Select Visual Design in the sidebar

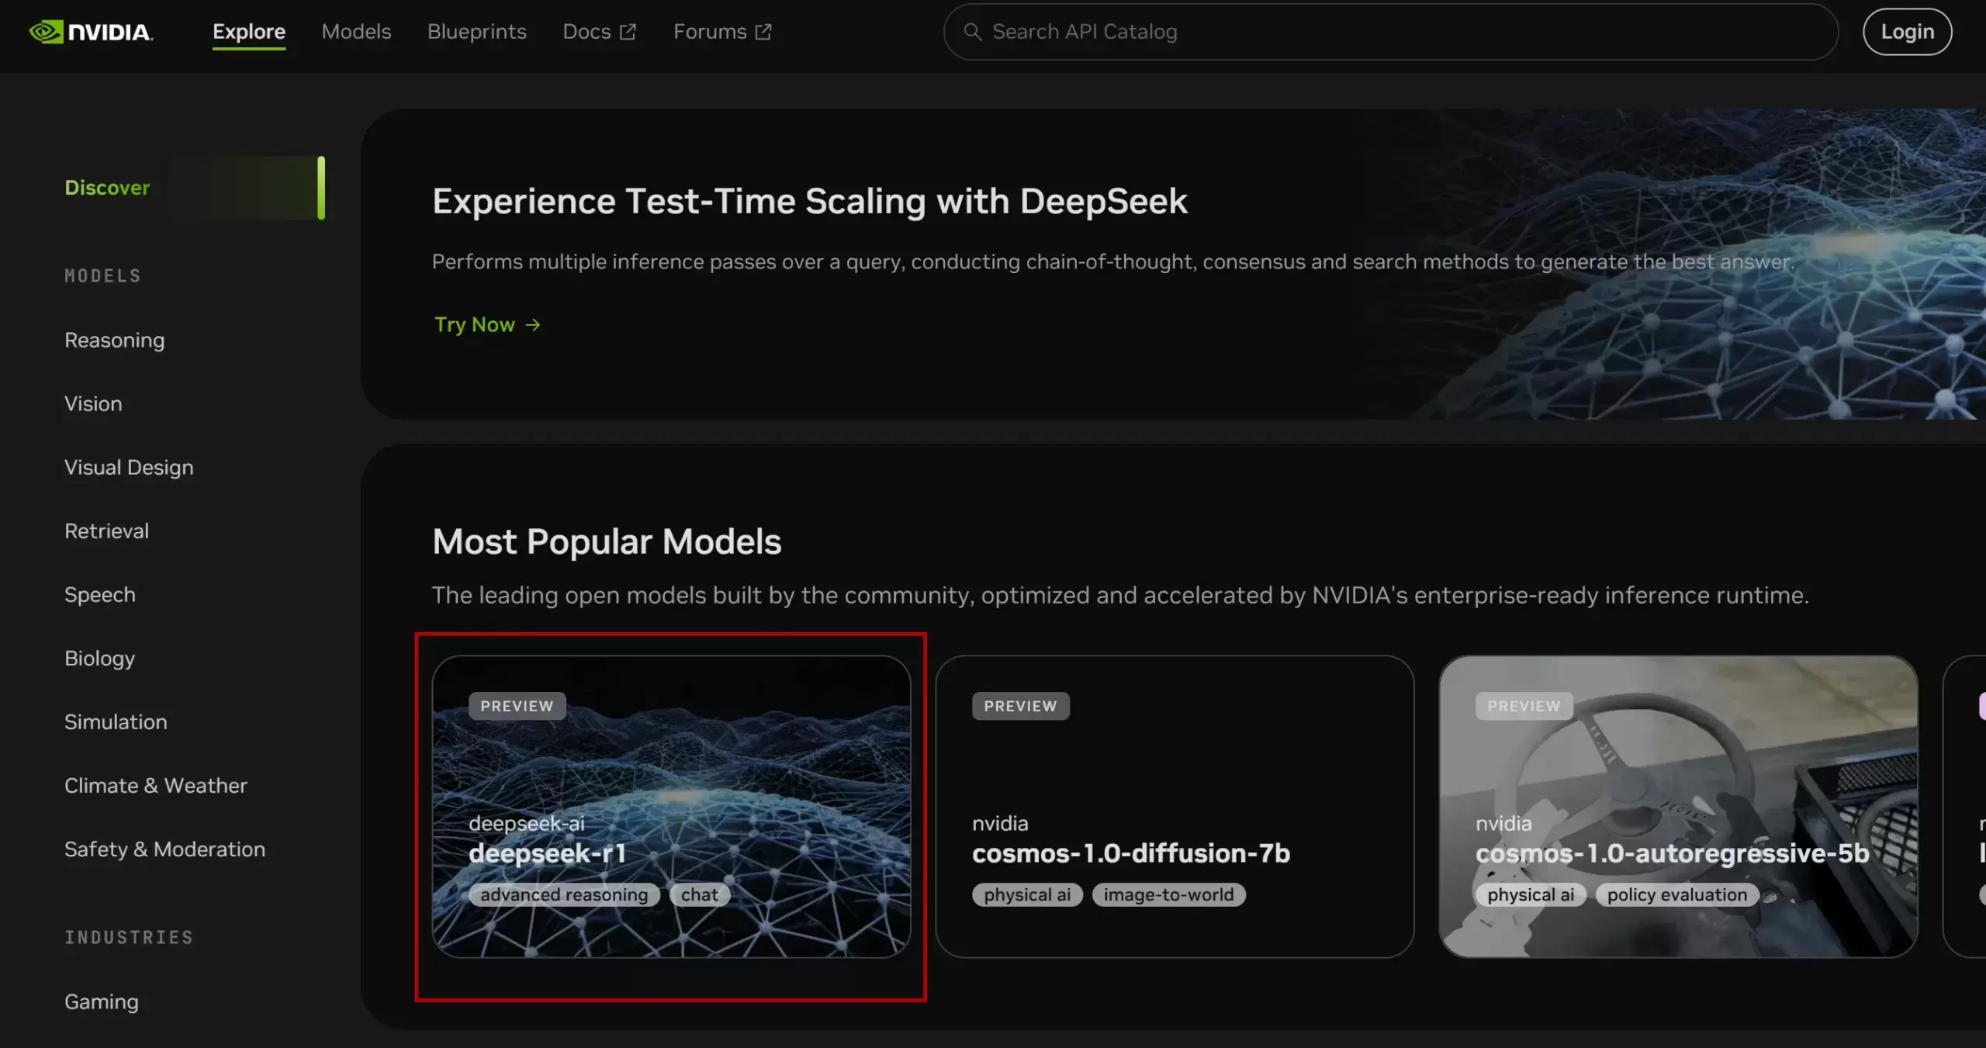pos(129,467)
